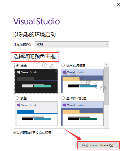Click the theme list scrollbar thumb
123x151 pixels.
pos(107,86)
